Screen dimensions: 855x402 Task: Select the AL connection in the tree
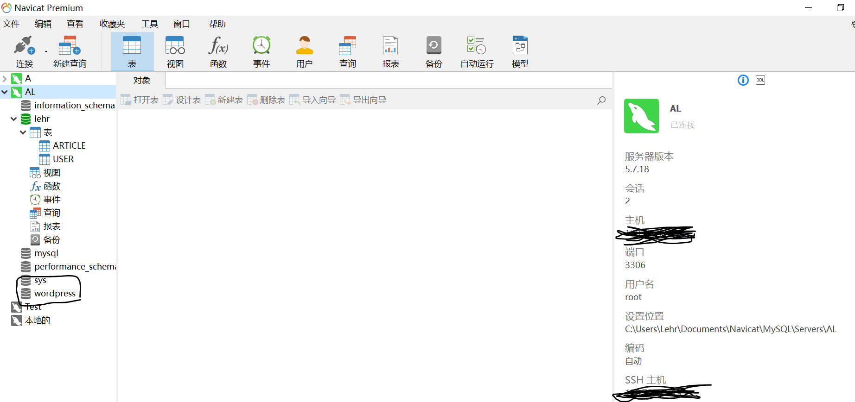pyautogui.click(x=30, y=92)
